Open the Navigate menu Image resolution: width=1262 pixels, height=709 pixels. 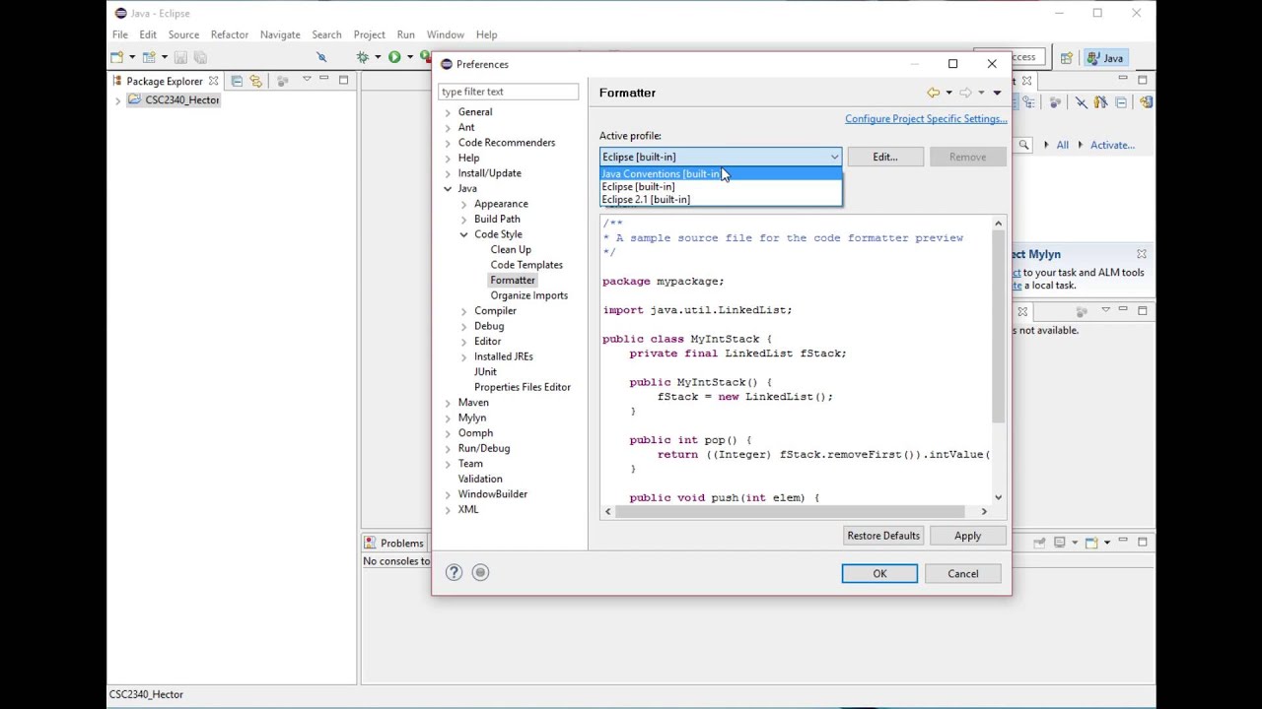(280, 34)
